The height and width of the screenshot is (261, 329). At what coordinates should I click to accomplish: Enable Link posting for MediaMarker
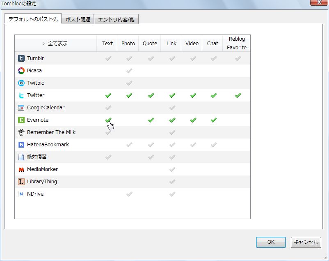tap(172, 169)
